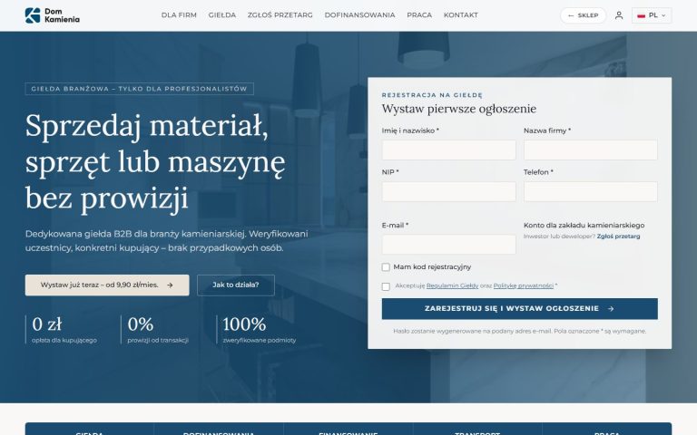Screen dimensions: 697x435
Task: Open the Politykę prywatności link
Action: tap(523, 285)
